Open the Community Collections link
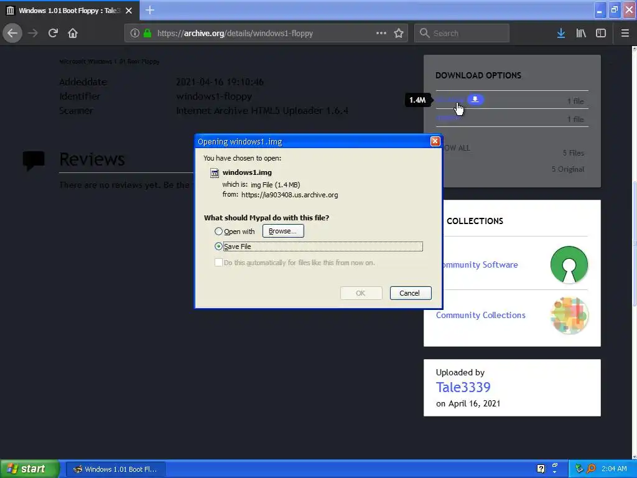Image resolution: width=637 pixels, height=478 pixels. click(481, 315)
